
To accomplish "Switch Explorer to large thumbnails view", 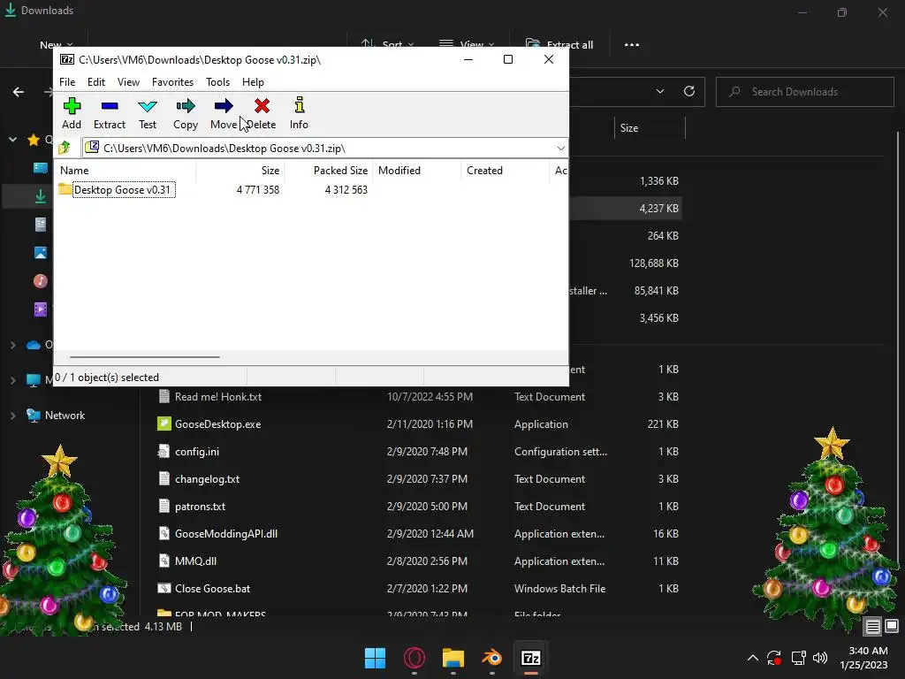I will 892,626.
